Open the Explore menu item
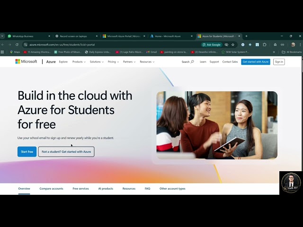Screen dimensions: 303x227 coord(63,62)
